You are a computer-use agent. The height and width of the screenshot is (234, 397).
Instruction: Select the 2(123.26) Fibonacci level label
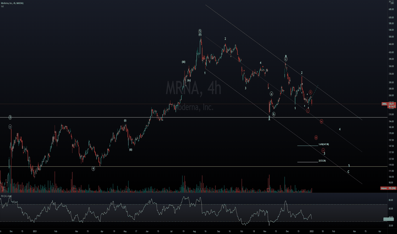click(322, 161)
